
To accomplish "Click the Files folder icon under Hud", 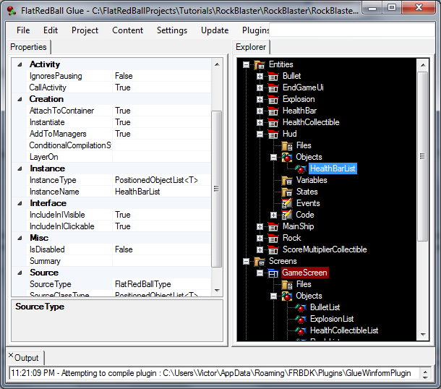I will 287,146.
